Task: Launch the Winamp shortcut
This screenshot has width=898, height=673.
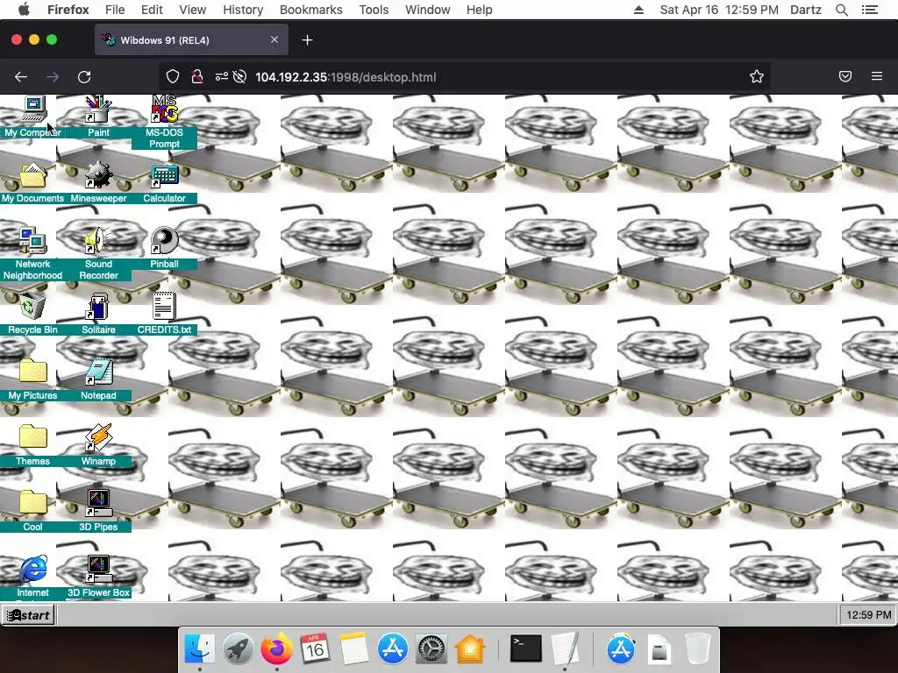Action: [98, 438]
